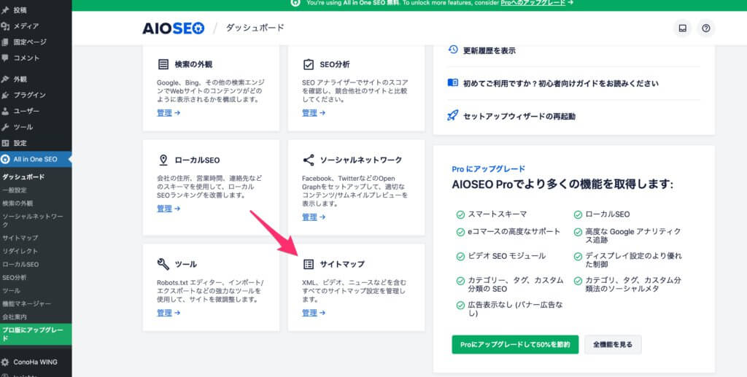This screenshot has width=747, height=377.
Task: Click the 投稿 pin icon in sidebar
Action: pyautogui.click(x=5, y=10)
